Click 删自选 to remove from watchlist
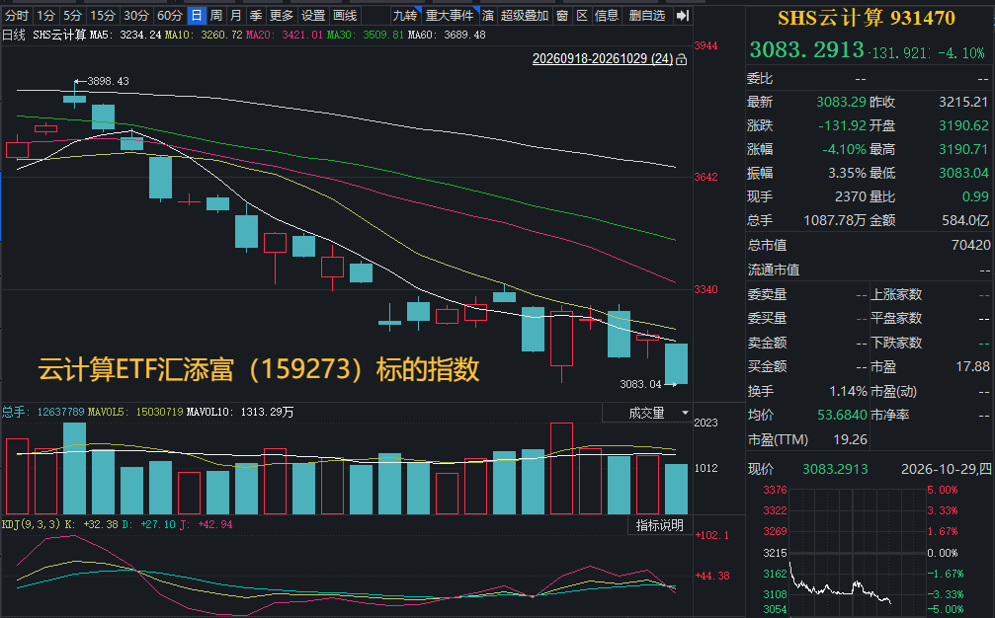The width and height of the screenshot is (995, 618). tap(647, 15)
